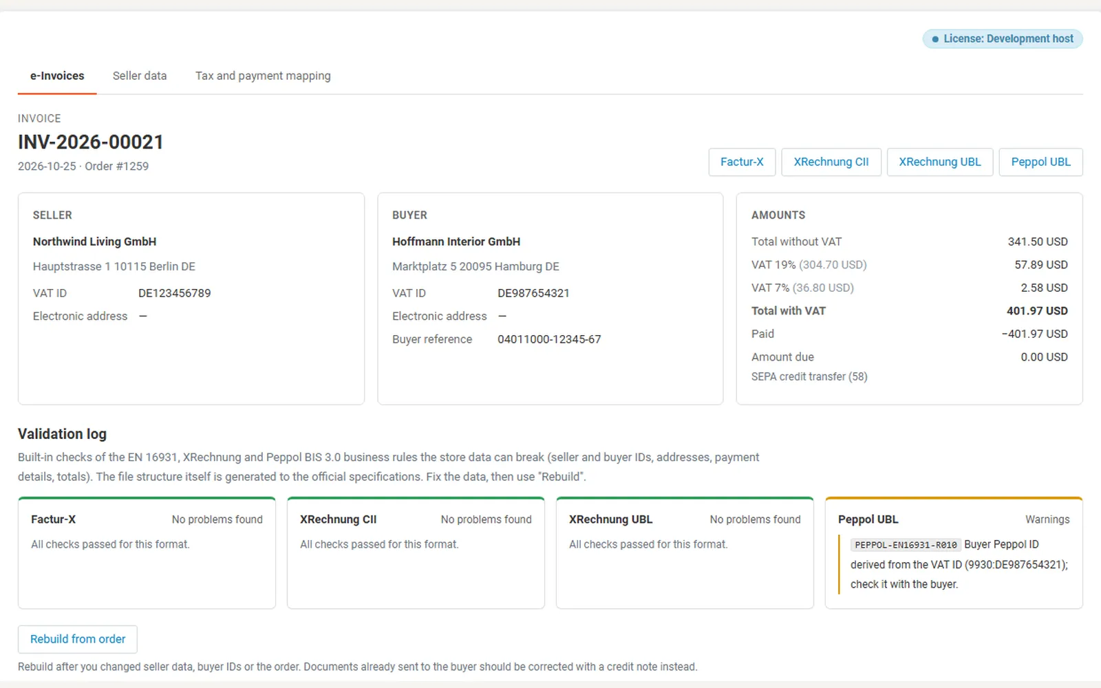The height and width of the screenshot is (688, 1101).
Task: Click the Paid amount −401.97 USD
Action: click(1035, 334)
